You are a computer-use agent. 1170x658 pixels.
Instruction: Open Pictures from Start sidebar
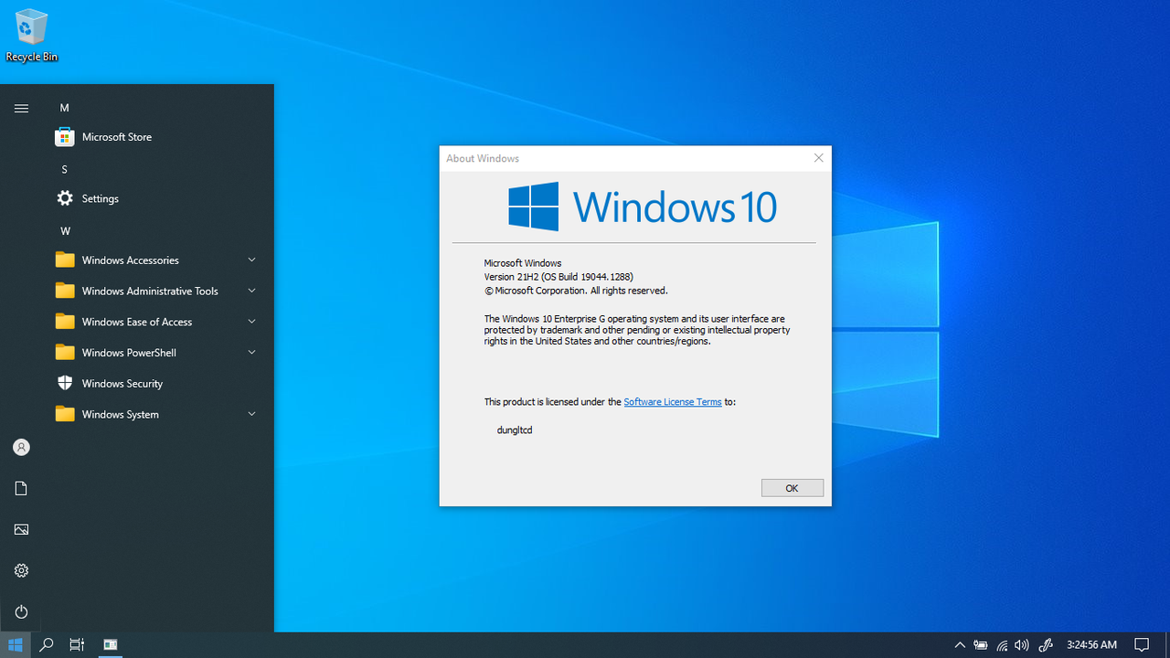tap(21, 529)
